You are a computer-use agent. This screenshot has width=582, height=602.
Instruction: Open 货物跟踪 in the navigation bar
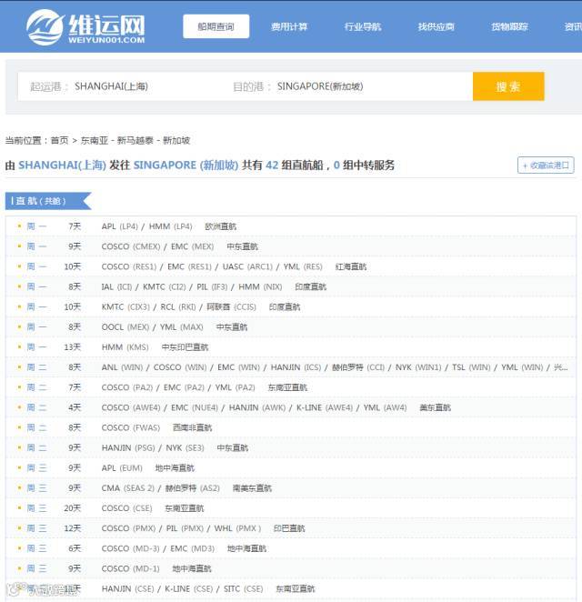coord(509,27)
